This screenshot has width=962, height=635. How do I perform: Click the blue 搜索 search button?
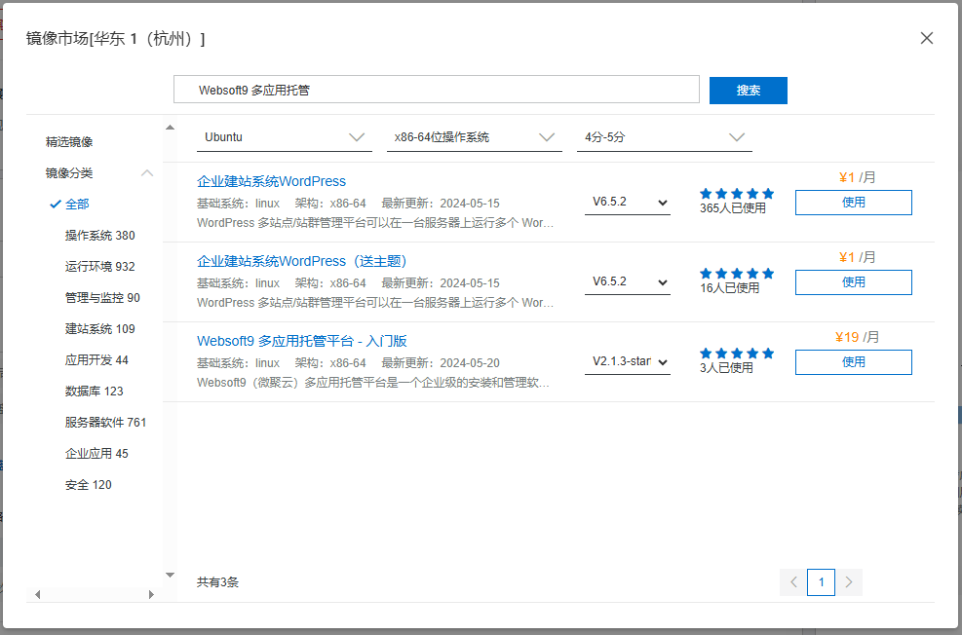(748, 90)
